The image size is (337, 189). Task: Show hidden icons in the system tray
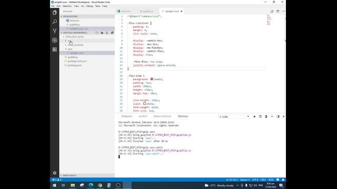coord(237,185)
